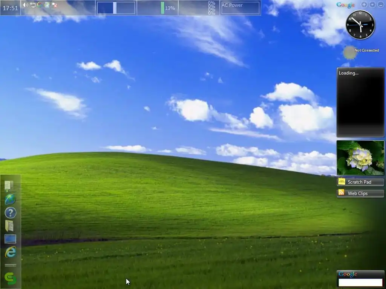Open the blue question mark help icon
The height and width of the screenshot is (289, 386).
10,213
